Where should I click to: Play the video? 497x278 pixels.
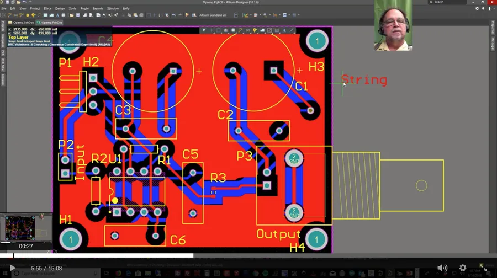pyautogui.click(x=12, y=268)
